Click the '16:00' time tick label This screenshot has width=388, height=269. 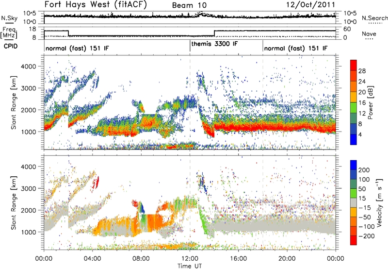point(238,259)
